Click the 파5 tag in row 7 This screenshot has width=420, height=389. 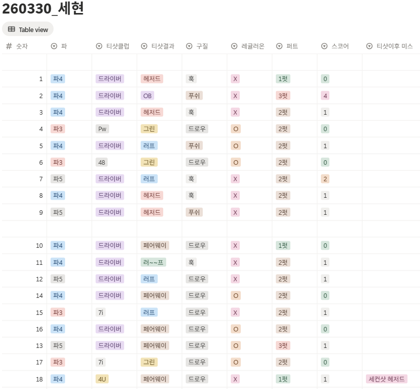[58, 179]
